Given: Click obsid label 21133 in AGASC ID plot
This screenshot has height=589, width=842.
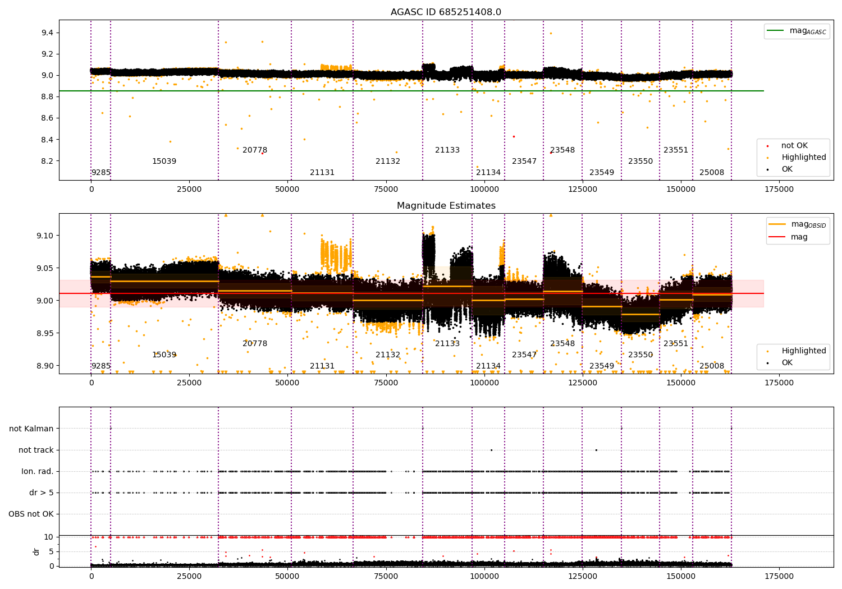Looking at the screenshot, I should tap(447, 150).
